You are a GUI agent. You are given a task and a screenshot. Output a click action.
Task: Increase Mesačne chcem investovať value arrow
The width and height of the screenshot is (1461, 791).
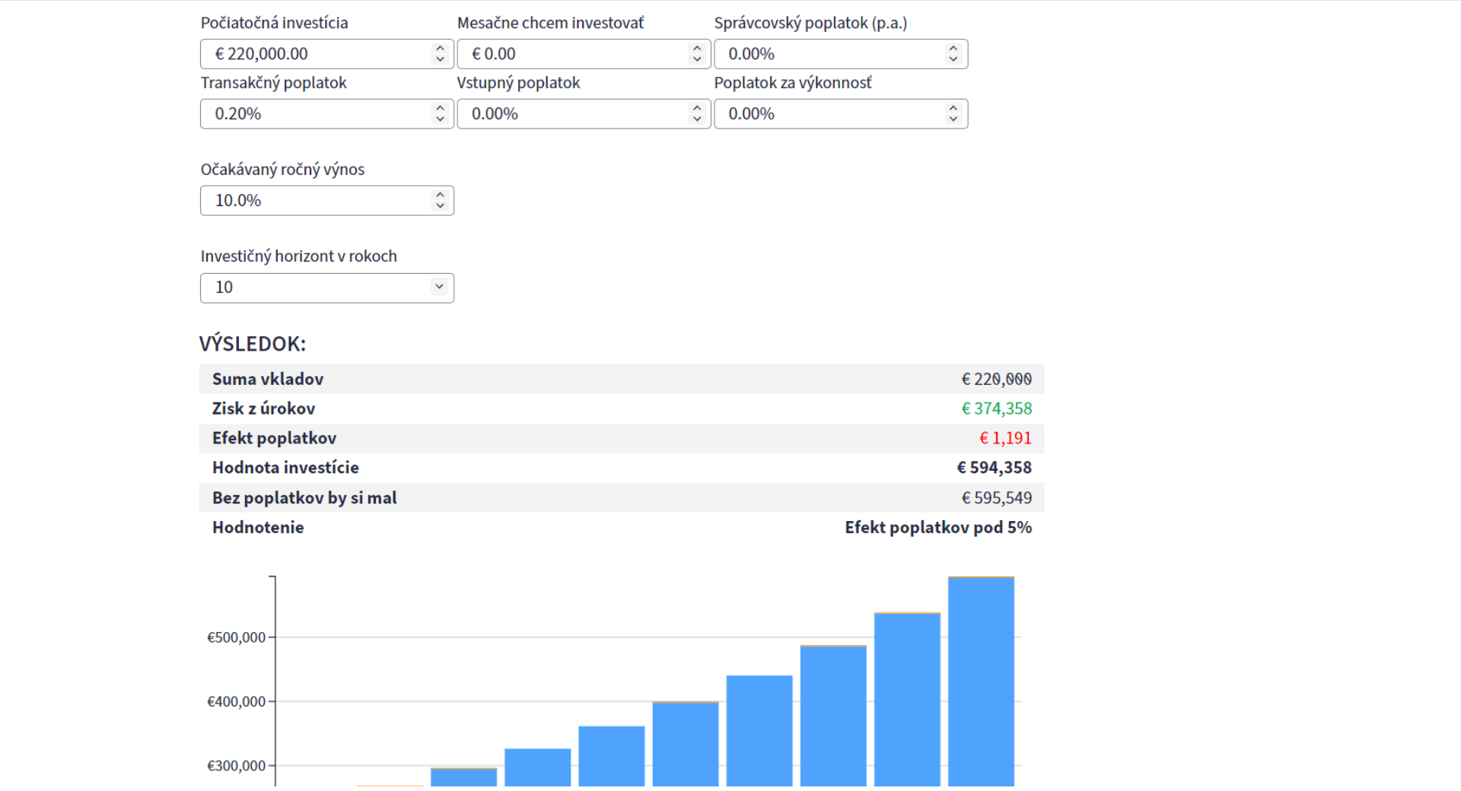(697, 49)
